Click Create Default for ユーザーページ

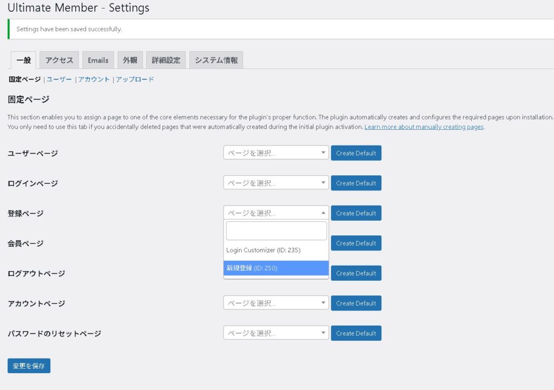click(356, 153)
